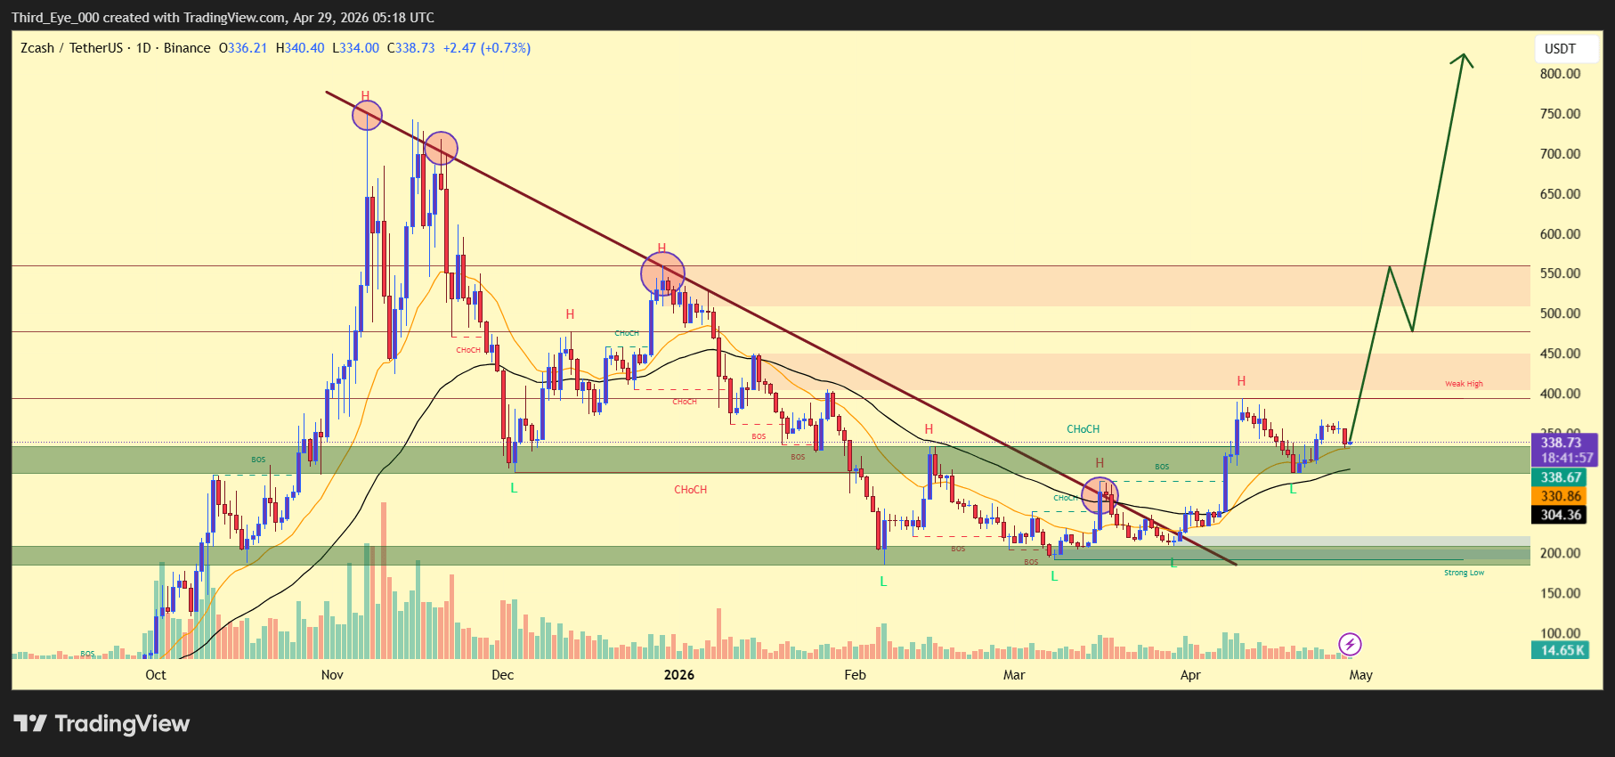Click the 150.00 price axis label

[1561, 593]
